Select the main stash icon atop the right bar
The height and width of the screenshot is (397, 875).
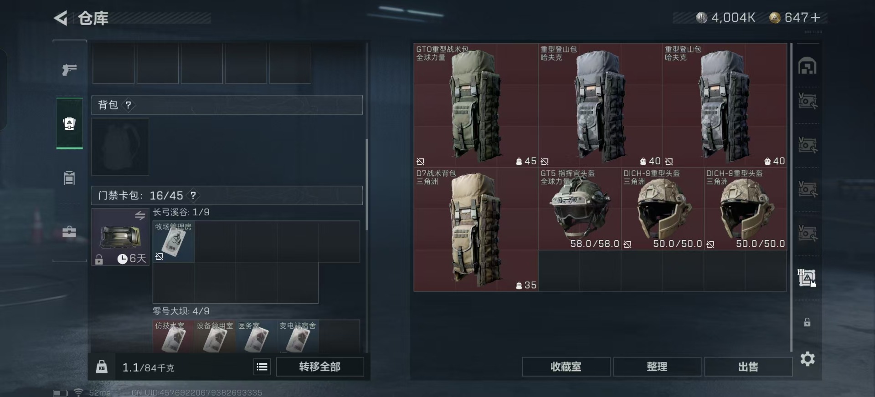807,66
